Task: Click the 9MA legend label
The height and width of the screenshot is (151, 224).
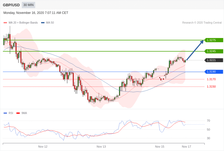Action: (24, 113)
